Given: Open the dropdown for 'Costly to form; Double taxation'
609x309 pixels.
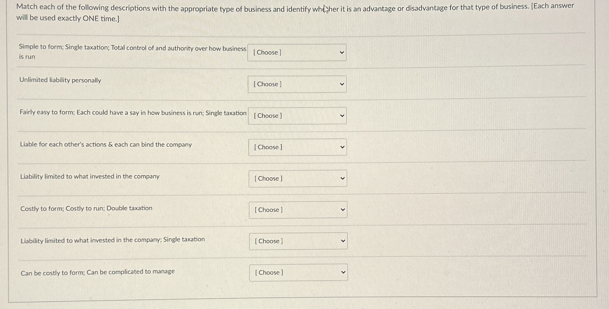Looking at the screenshot, I should coord(298,210).
